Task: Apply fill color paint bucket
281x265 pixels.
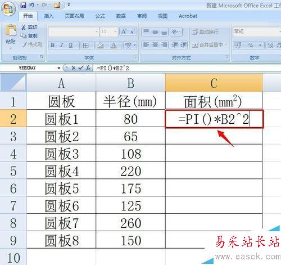Action: (101, 45)
